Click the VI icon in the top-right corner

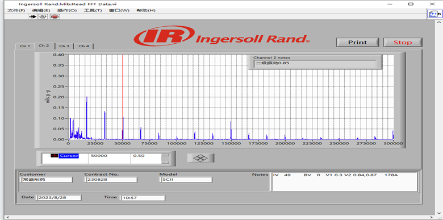click(434, 14)
